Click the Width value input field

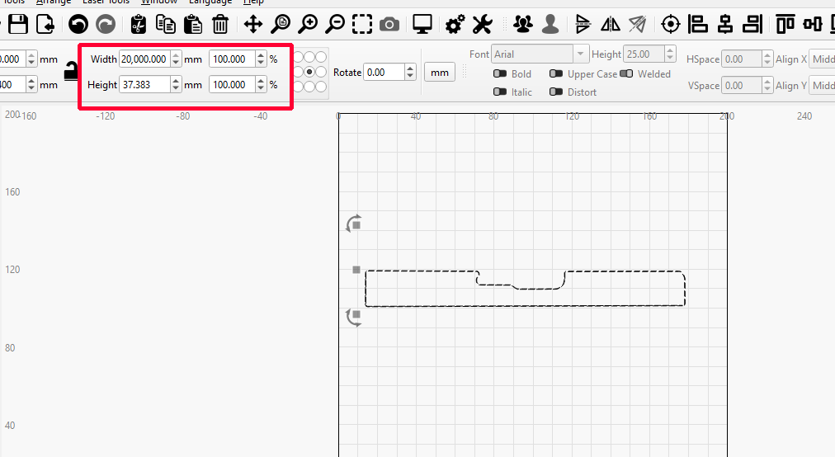click(144, 59)
